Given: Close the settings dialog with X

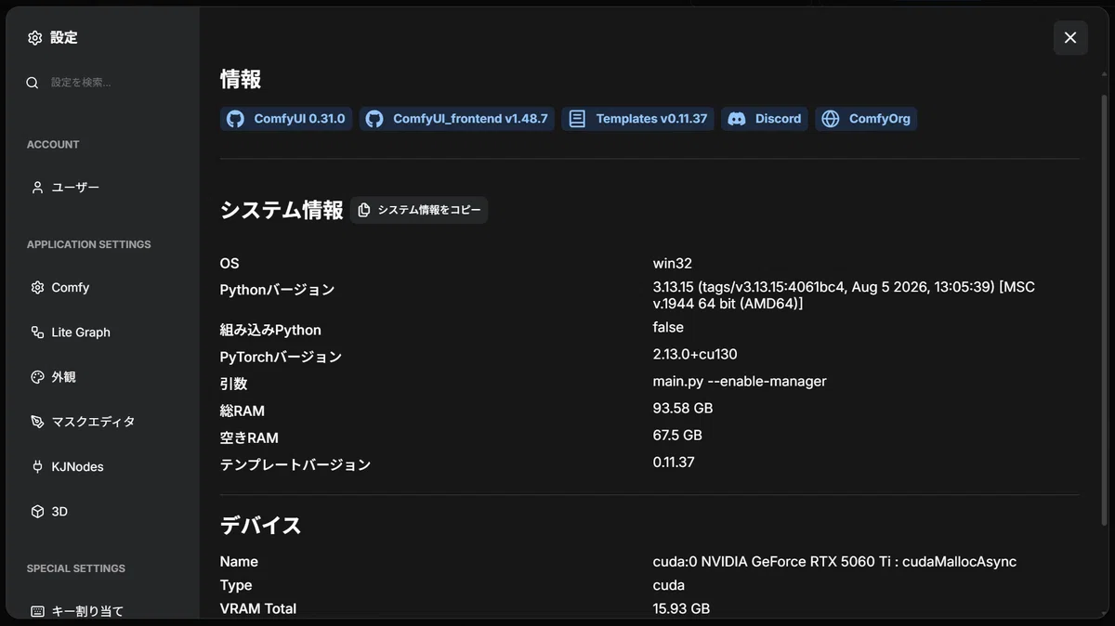Looking at the screenshot, I should (x=1070, y=38).
